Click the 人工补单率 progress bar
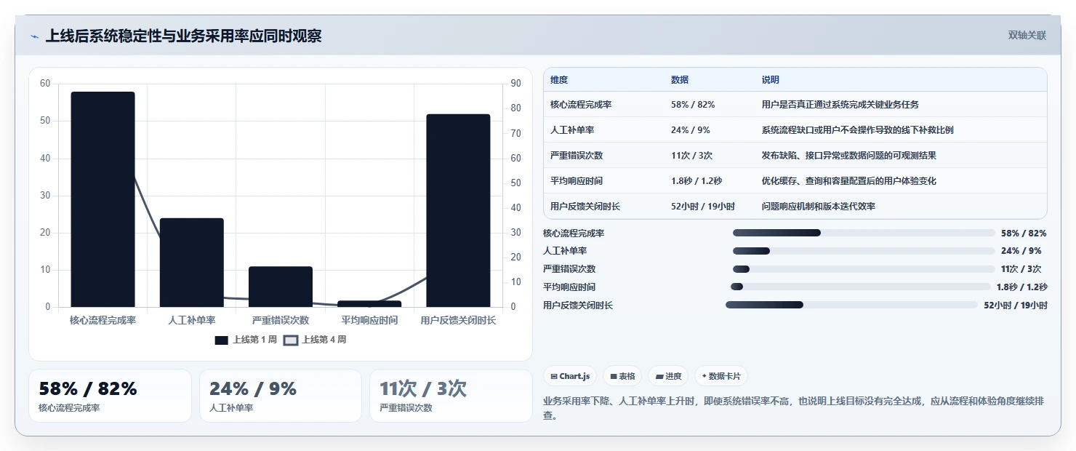The height and width of the screenshot is (451, 1076). [864, 251]
